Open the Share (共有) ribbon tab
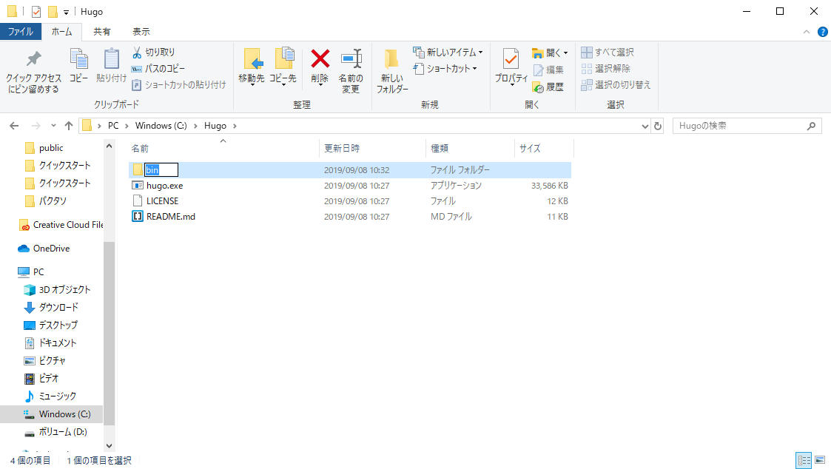831x469 pixels. 102,32
